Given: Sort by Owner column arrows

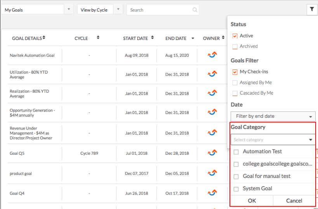Looking at the screenshot, I should (223, 38).
